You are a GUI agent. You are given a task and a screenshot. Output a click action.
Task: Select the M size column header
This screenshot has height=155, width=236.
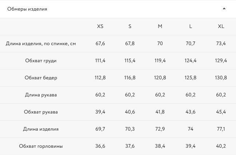pos(160,27)
